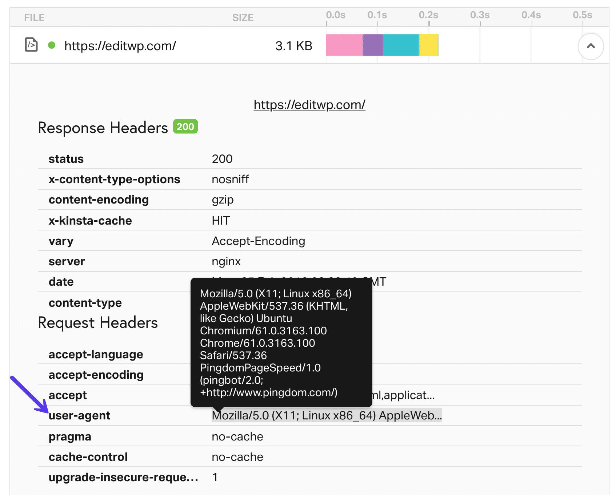Image resolution: width=616 pixels, height=495 pixels.
Task: Click the SIZE column header
Action: [x=243, y=17]
